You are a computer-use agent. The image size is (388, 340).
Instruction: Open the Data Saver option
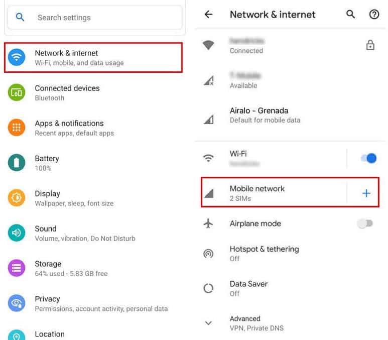click(x=248, y=288)
